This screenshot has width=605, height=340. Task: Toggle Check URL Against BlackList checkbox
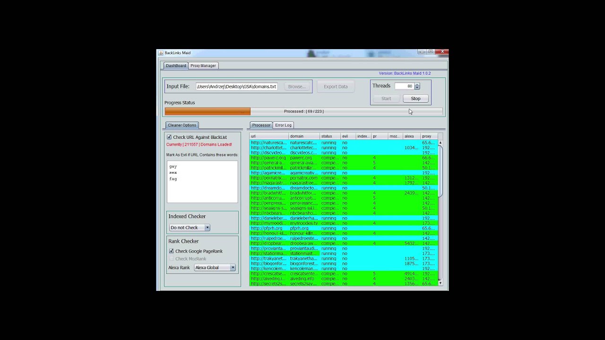pyautogui.click(x=169, y=137)
